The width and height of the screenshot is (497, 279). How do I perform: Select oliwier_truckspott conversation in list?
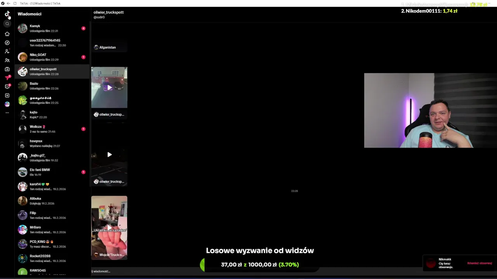pyautogui.click(x=52, y=71)
